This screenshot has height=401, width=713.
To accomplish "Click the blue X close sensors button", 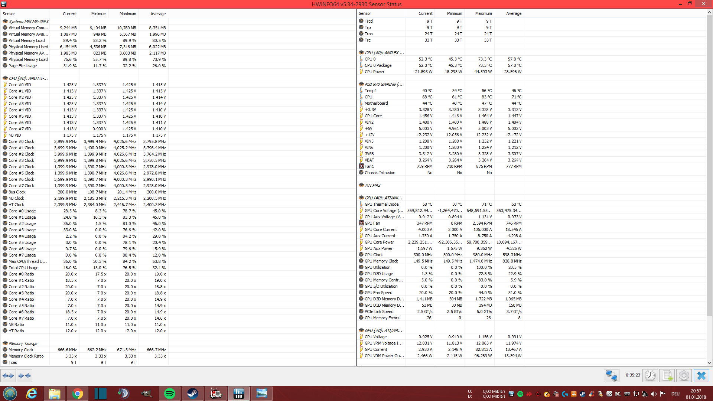I will click(701, 376).
